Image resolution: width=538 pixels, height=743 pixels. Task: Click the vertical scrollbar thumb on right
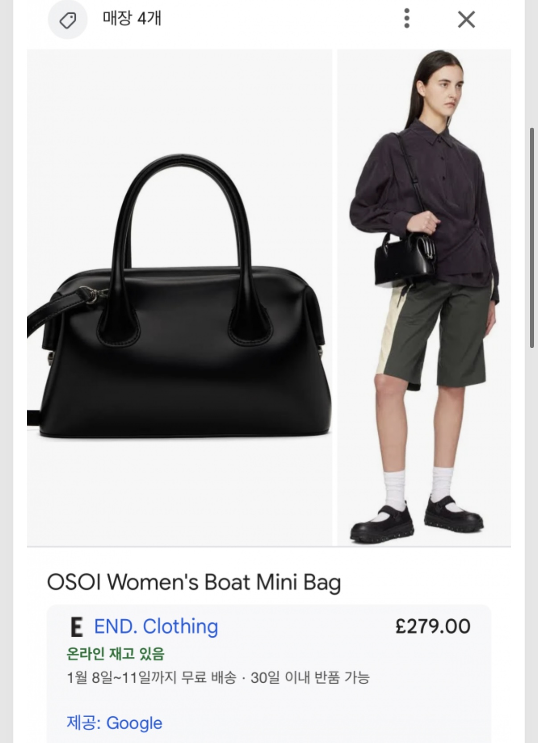(532, 237)
